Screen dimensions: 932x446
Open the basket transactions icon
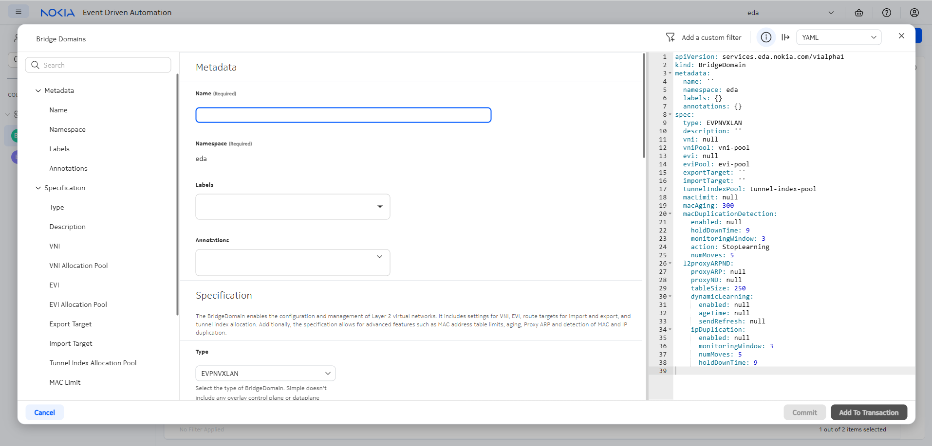point(859,13)
